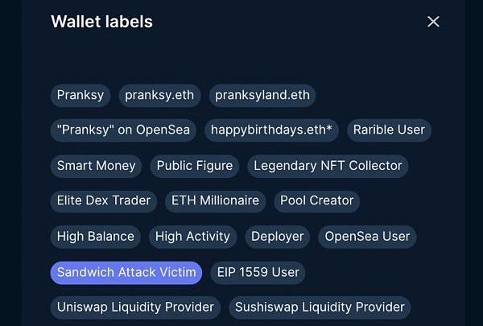483x326 pixels.
Task: Select the pranksyland.eth label
Action: 262,95
